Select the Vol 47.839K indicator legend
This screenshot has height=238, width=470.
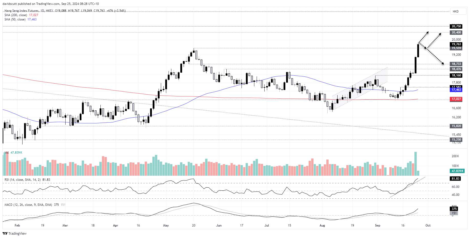click(14, 153)
